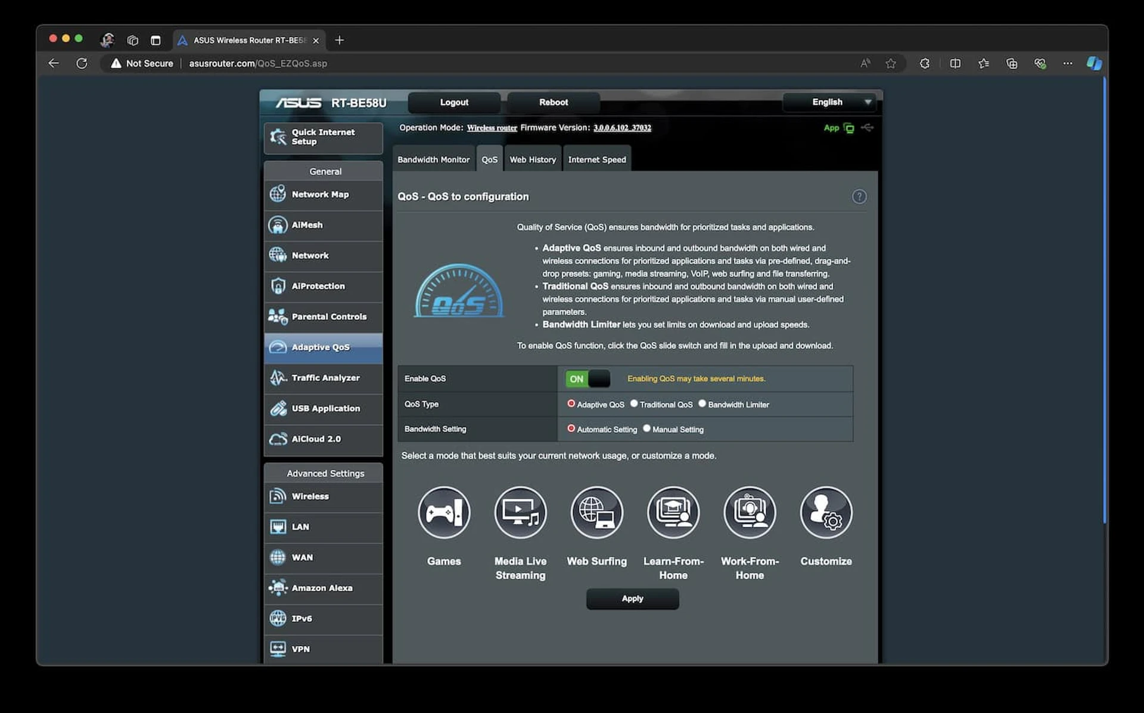Open USB Application page
Screen dimensions: 1144x713
coord(323,409)
